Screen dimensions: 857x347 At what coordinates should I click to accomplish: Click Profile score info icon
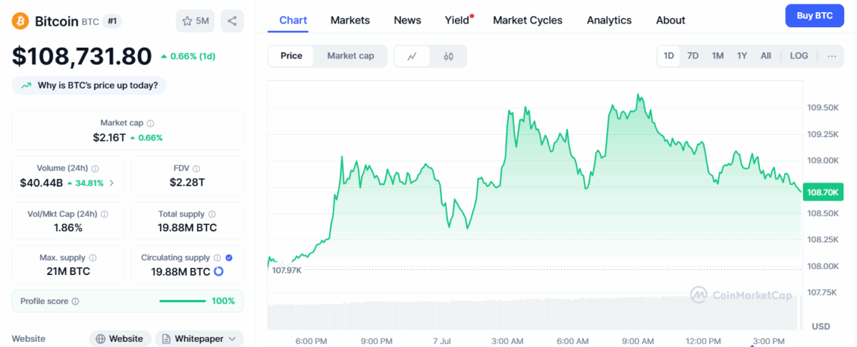[76, 301]
